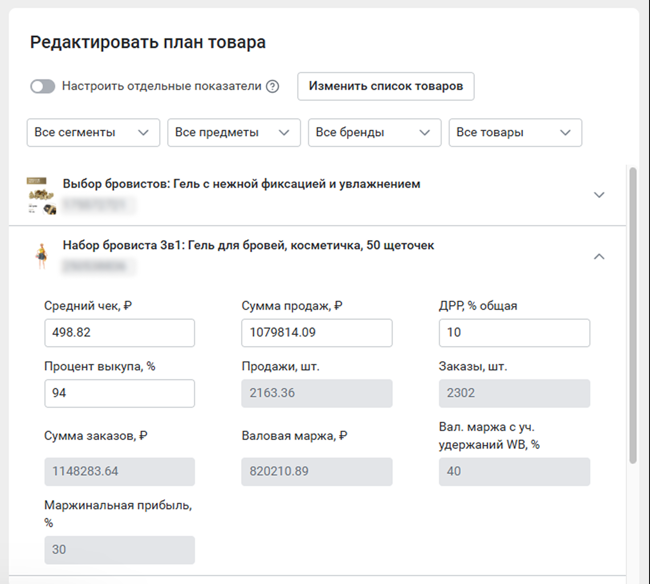Viewport: 650px width, 584px height.
Task: Open the "Все предметы" dropdown
Action: (x=234, y=133)
